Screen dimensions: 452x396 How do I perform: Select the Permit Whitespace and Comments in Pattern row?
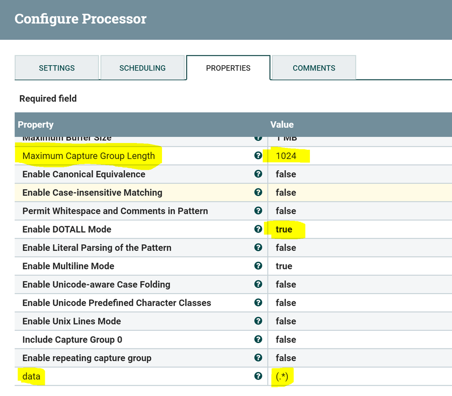pos(115,211)
